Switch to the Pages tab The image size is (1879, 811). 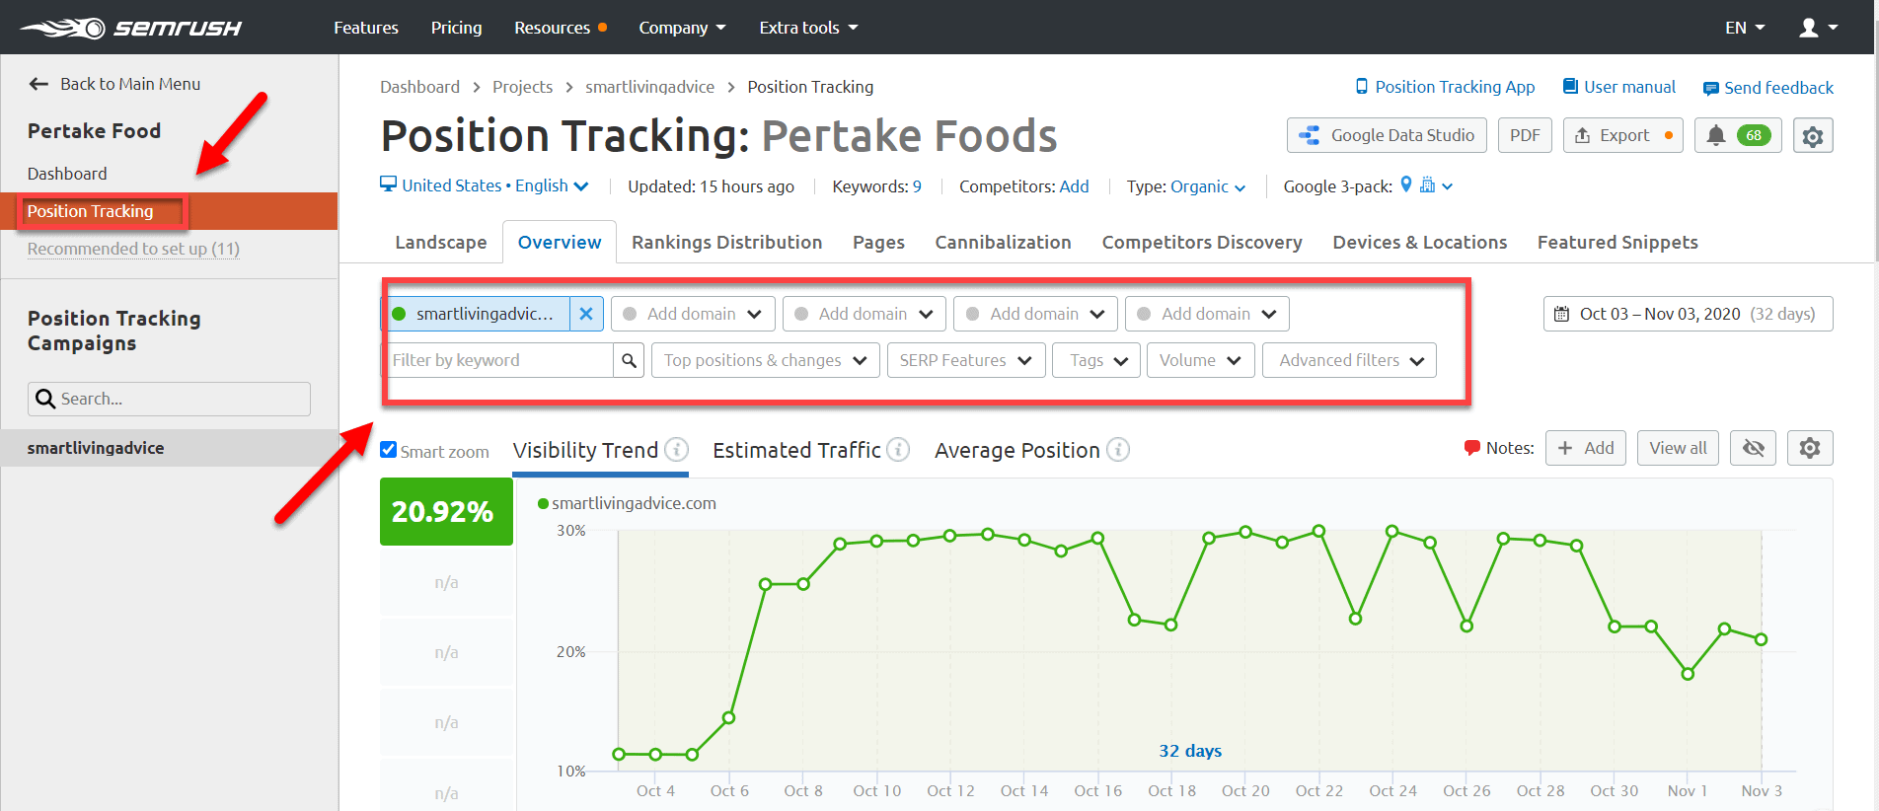pos(878,242)
